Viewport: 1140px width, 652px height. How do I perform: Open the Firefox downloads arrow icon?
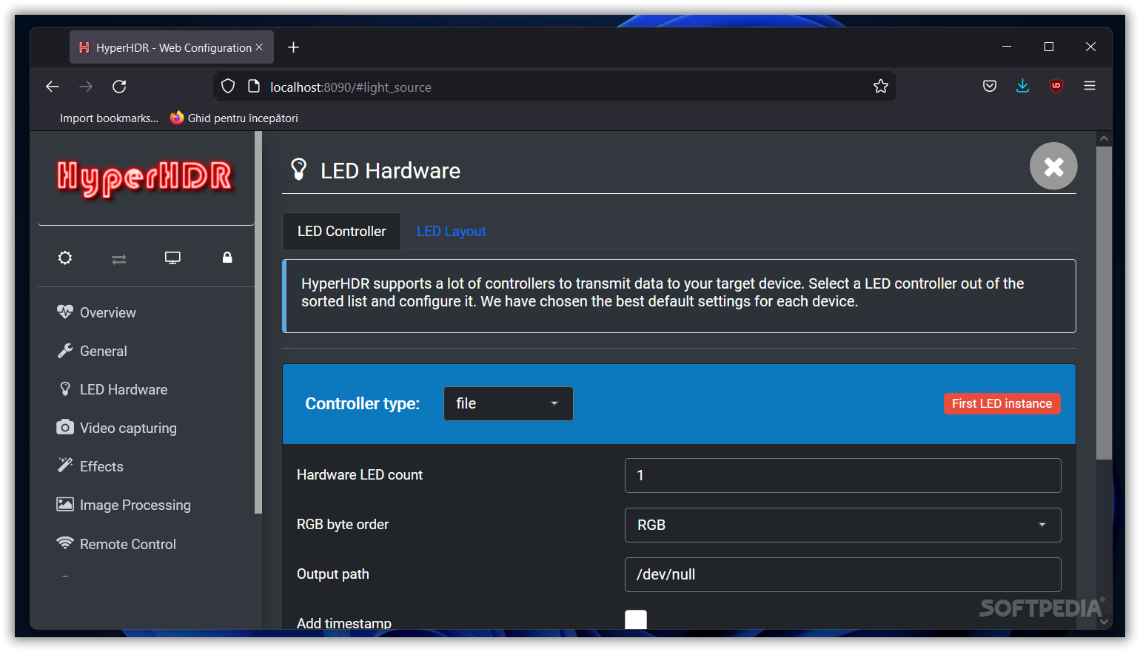(x=1022, y=86)
